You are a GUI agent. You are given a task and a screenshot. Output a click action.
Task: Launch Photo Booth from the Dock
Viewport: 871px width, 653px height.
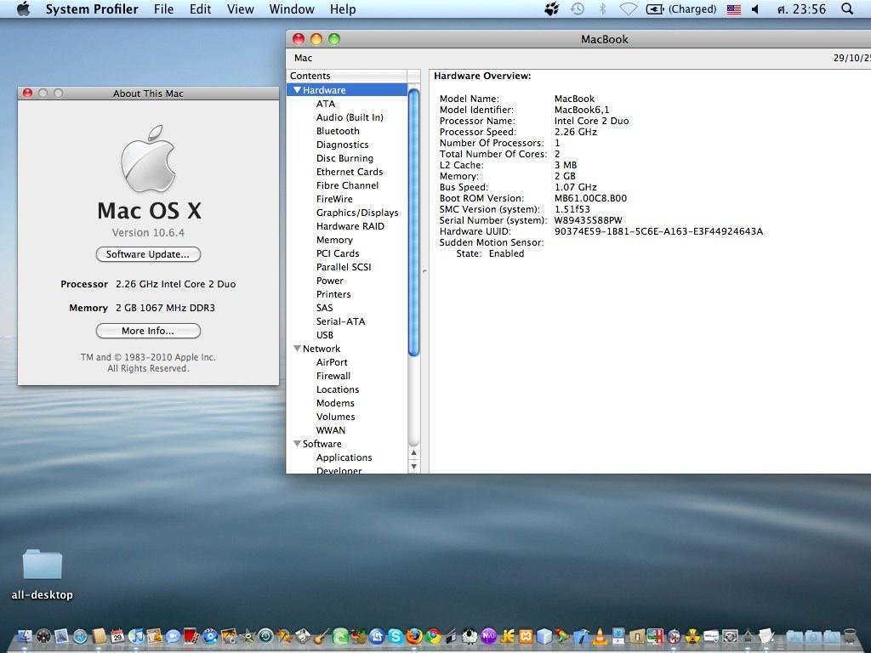[191, 636]
